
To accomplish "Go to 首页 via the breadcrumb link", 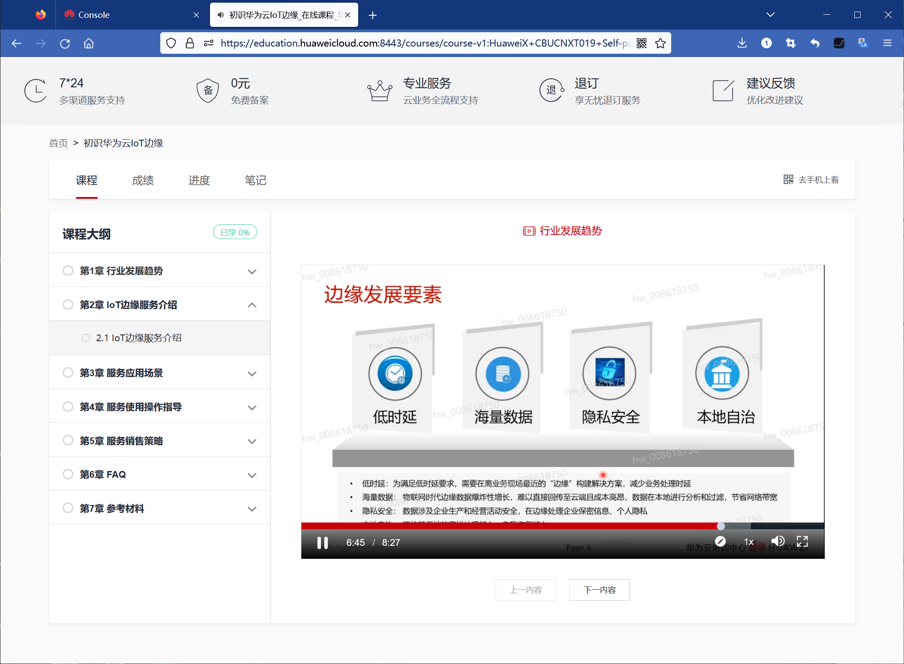I will (x=58, y=143).
